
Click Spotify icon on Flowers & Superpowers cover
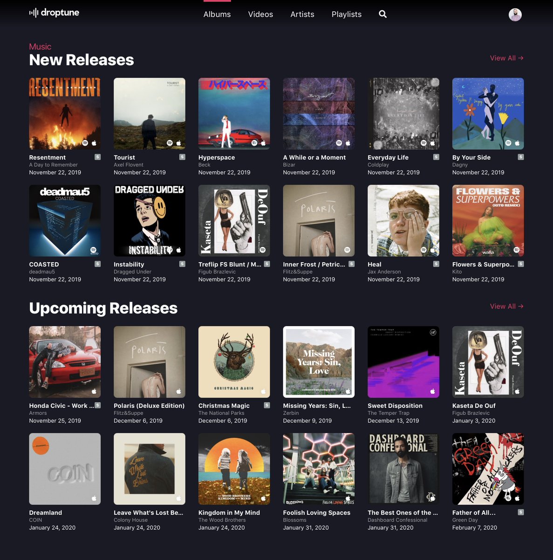coord(517,250)
